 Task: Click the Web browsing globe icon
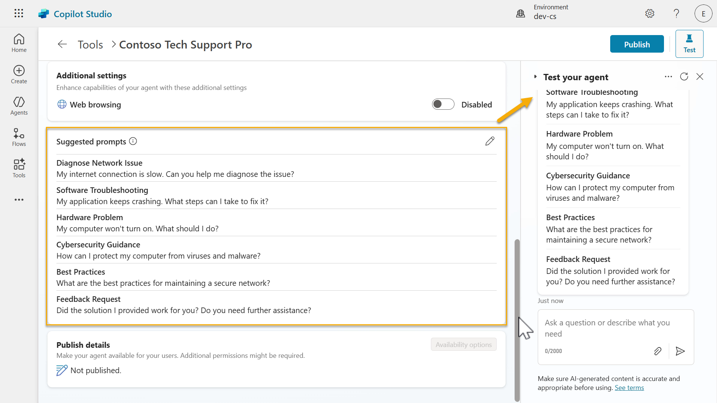point(62,104)
